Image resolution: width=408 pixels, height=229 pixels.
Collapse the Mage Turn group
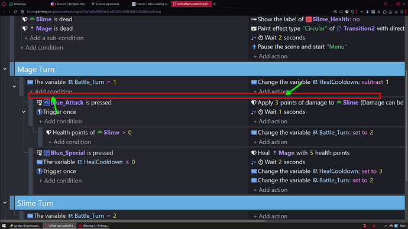[5, 69]
